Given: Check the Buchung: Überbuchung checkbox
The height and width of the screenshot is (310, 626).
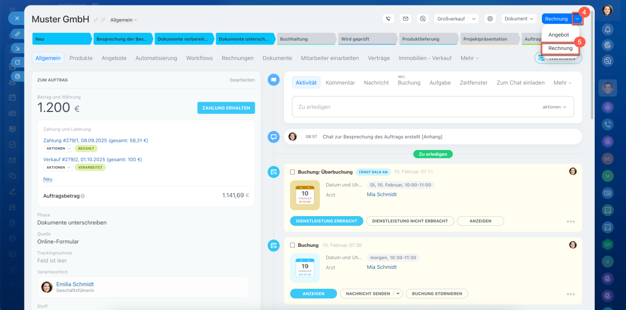Looking at the screenshot, I should pos(292,172).
